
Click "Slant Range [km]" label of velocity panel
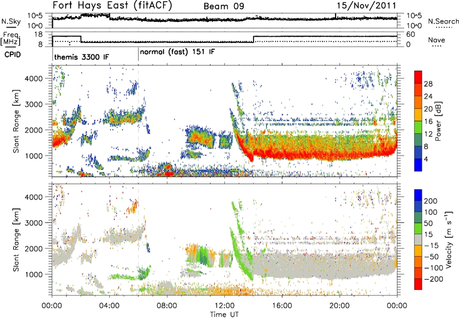(x=16, y=240)
